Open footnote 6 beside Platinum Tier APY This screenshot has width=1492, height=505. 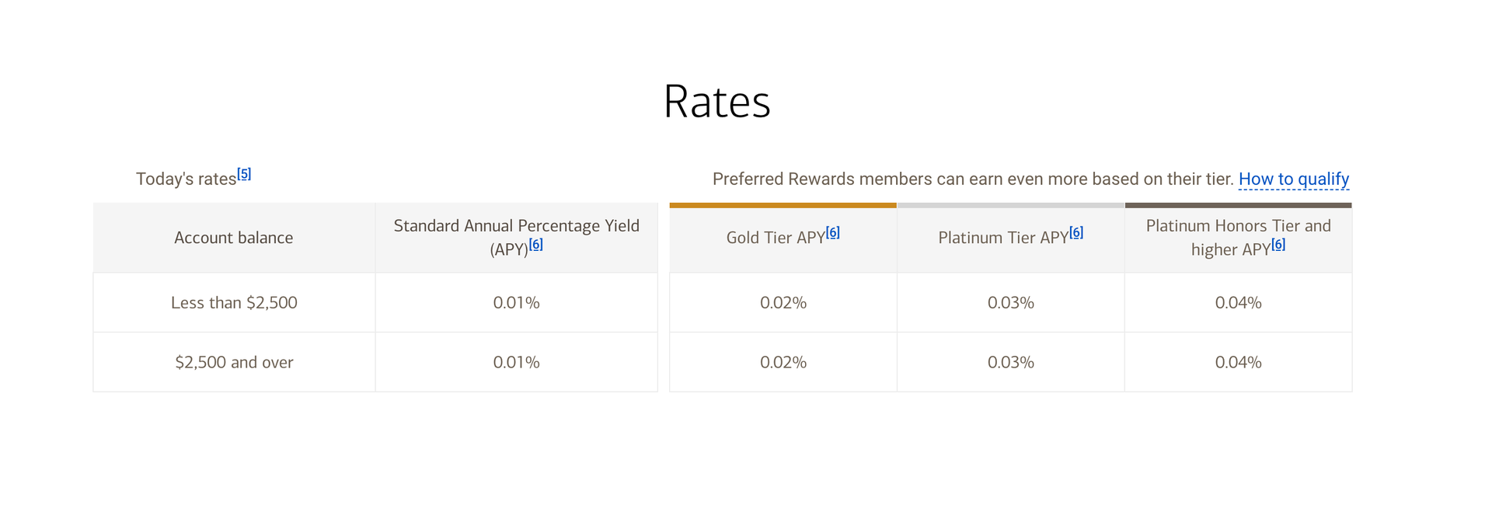coord(1077,231)
